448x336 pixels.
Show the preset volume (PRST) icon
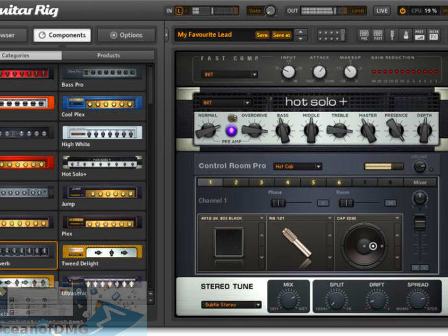pos(419,35)
